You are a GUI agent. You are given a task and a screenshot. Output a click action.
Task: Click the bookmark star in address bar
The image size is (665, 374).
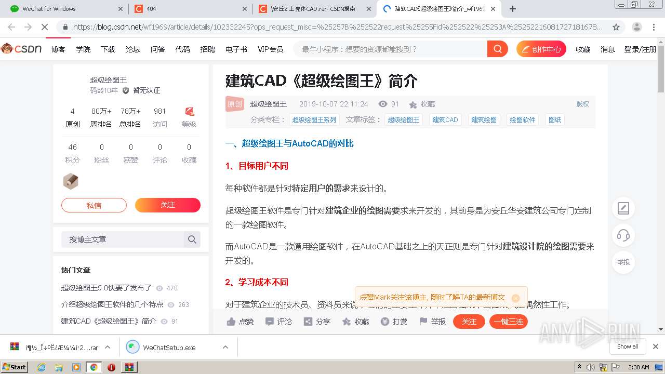(x=616, y=27)
